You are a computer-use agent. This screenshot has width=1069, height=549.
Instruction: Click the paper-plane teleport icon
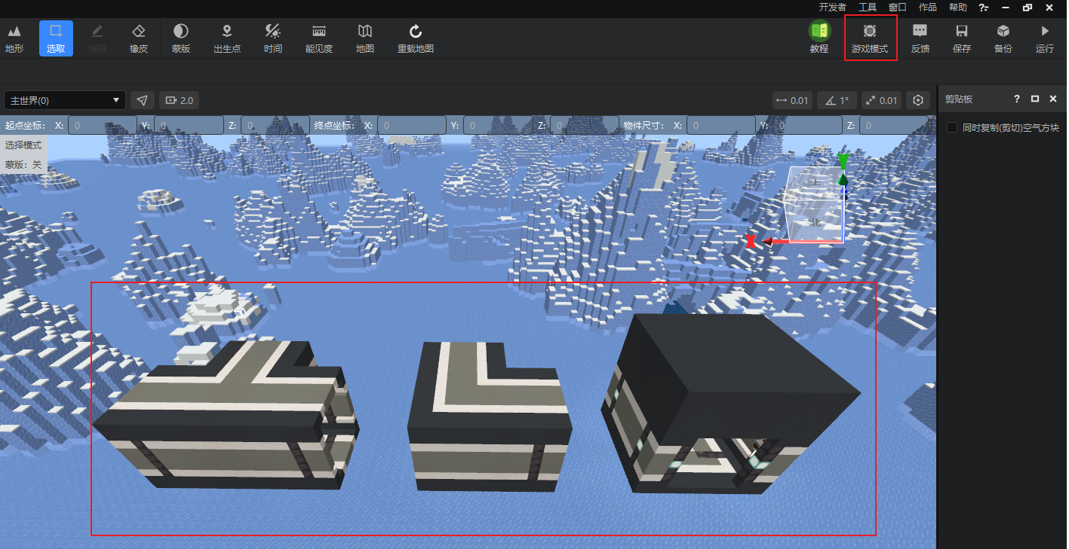[x=143, y=100]
